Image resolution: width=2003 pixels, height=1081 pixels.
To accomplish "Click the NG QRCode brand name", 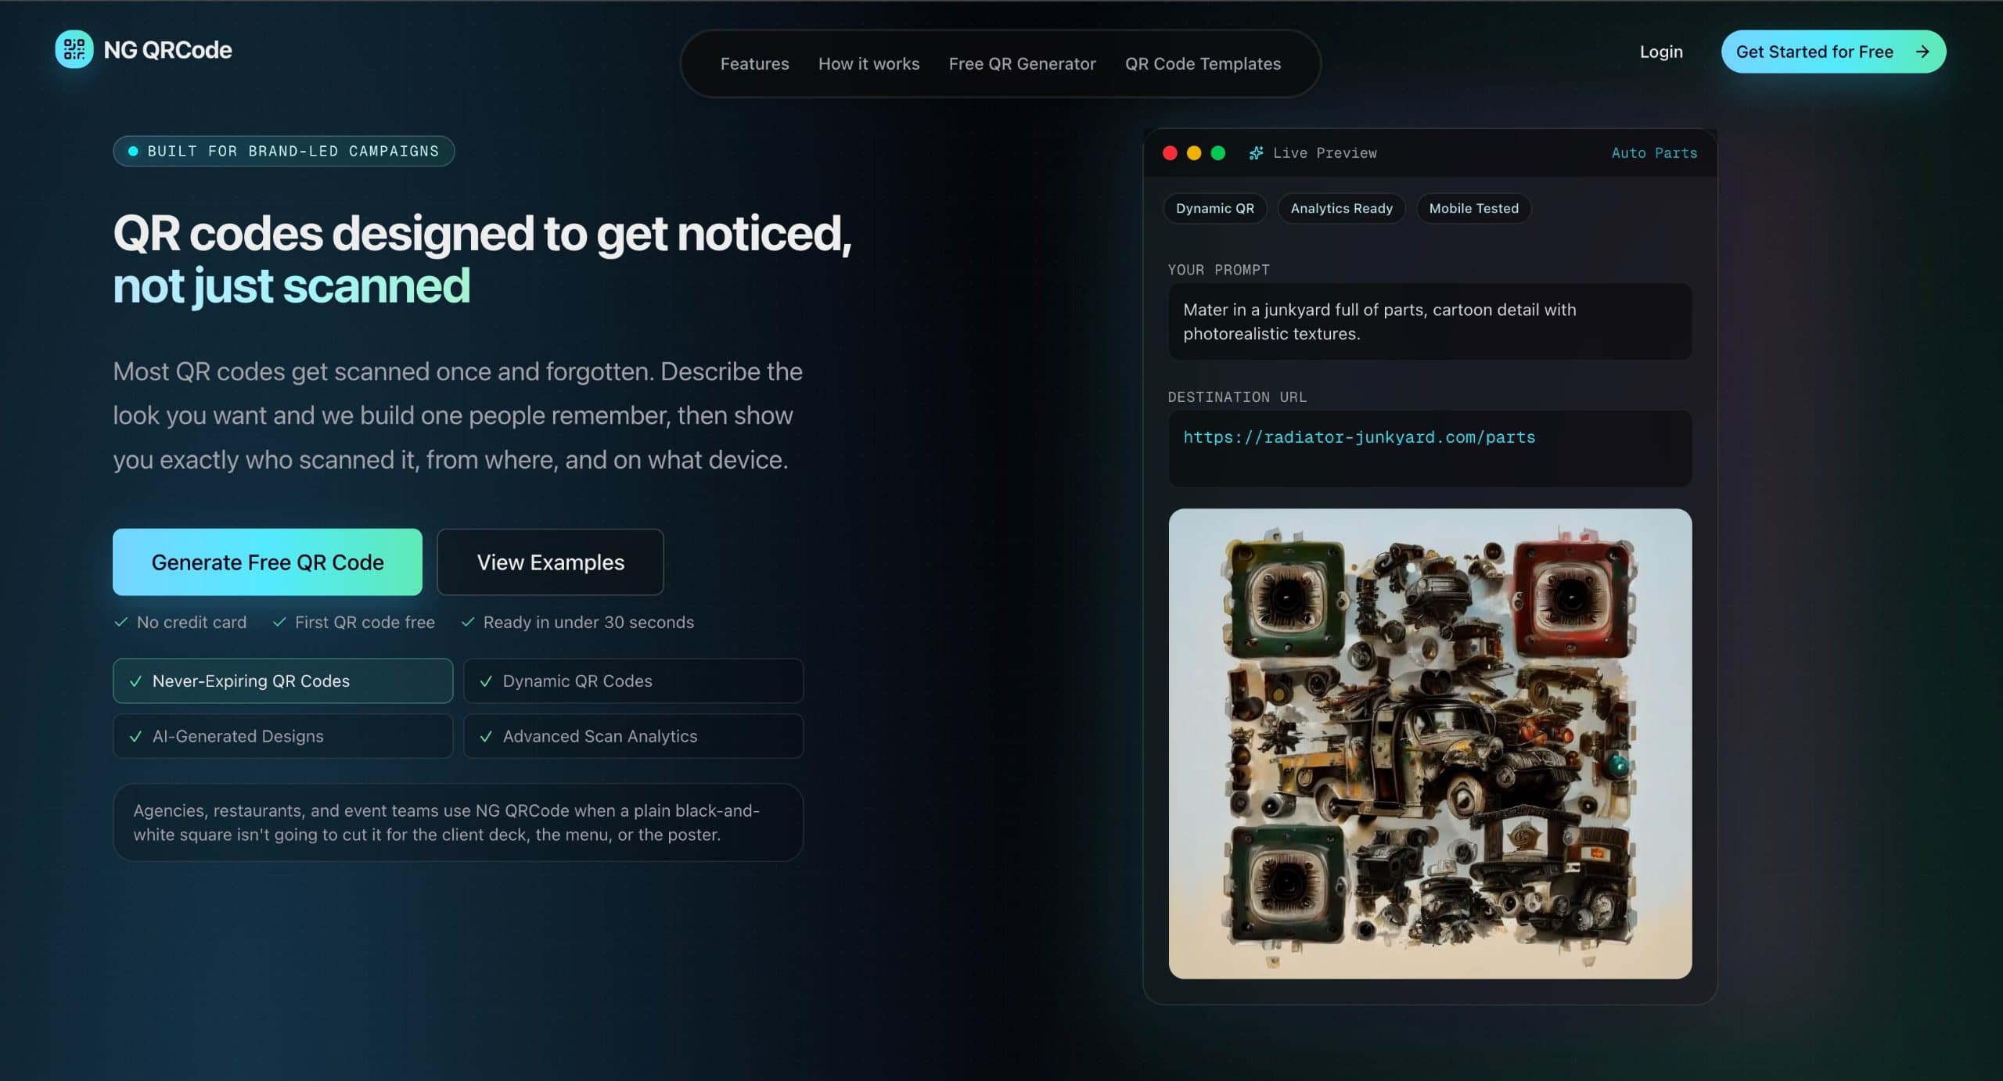I will click(168, 50).
